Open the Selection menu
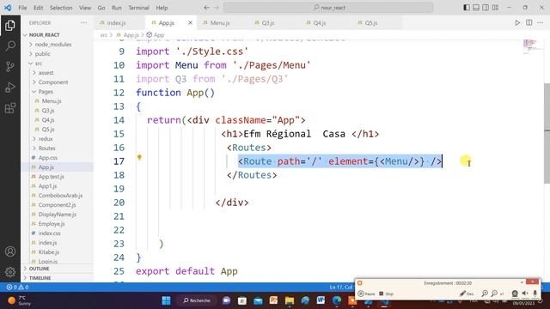The height and width of the screenshot is (309, 550). click(61, 8)
